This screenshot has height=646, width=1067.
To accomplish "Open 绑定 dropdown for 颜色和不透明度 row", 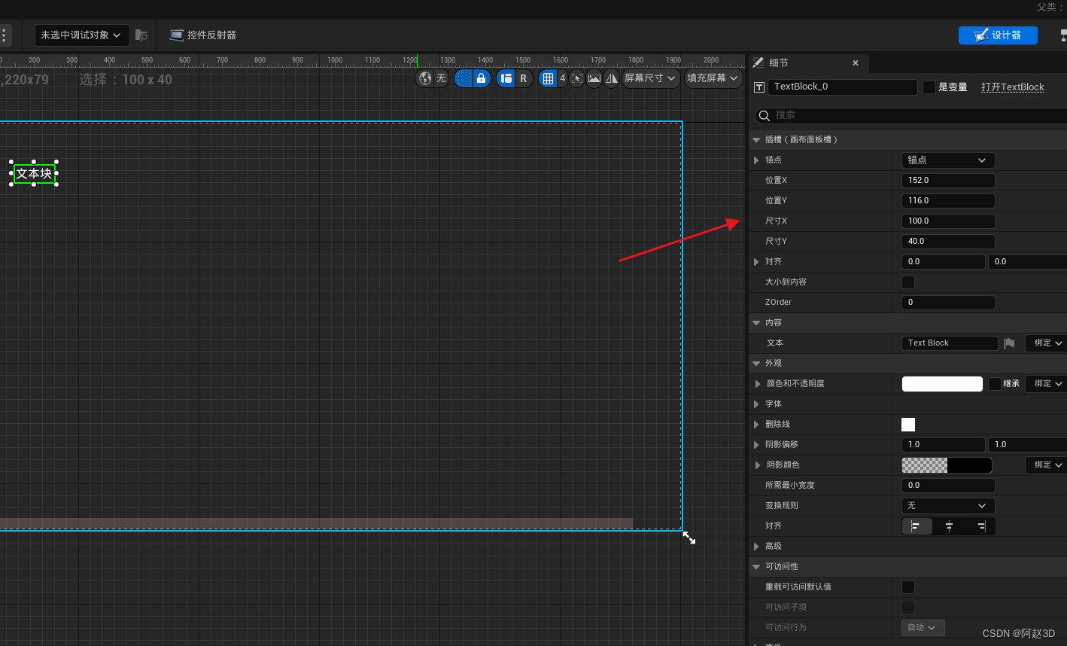I will tap(1047, 384).
